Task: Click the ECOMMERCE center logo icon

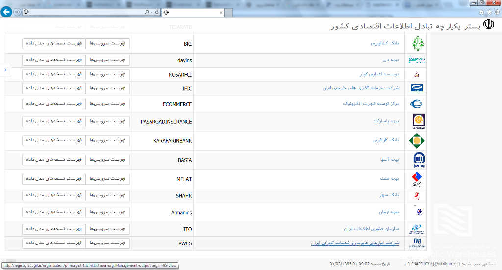Action: point(416,104)
